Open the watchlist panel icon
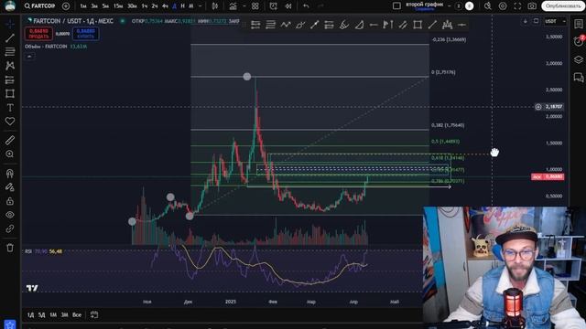Viewport: 586px width, 329px height. coord(578,24)
